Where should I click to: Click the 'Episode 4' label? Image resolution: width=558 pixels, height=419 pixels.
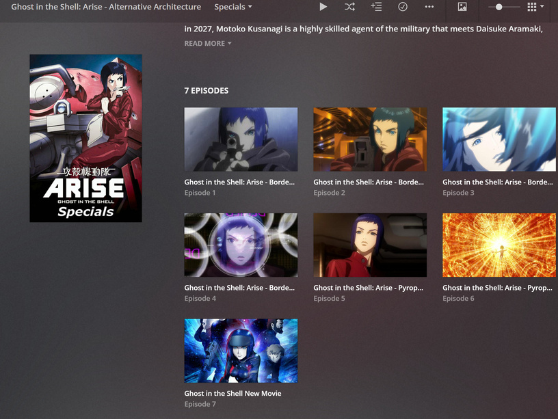[x=200, y=299]
